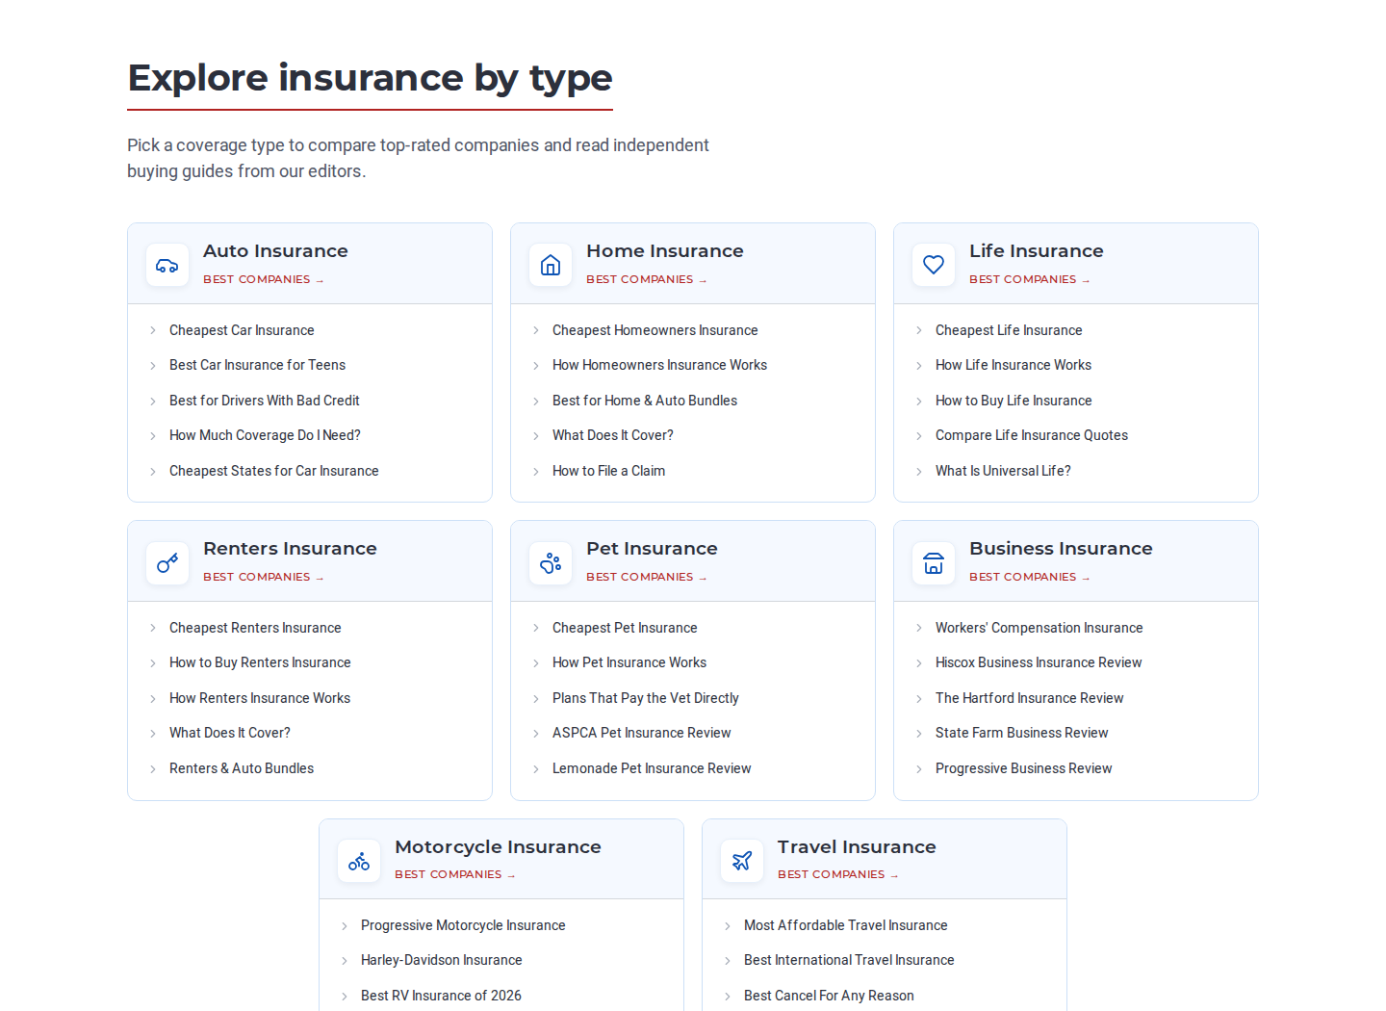
Task: Open Cheapest Life Insurance link
Action: tap(1009, 330)
